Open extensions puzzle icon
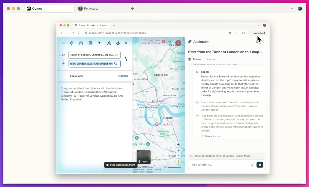Viewport: 309px width, 187px height. click(x=243, y=33)
